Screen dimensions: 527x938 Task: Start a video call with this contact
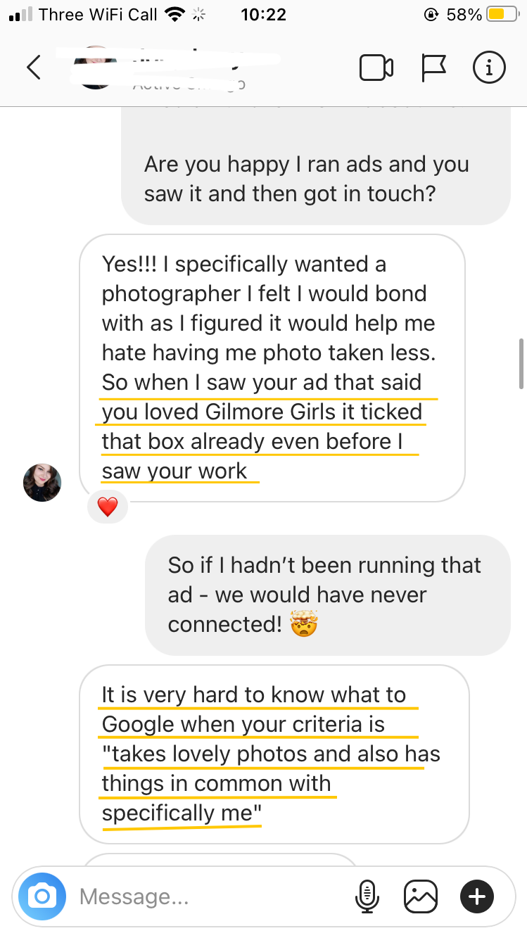coord(376,68)
